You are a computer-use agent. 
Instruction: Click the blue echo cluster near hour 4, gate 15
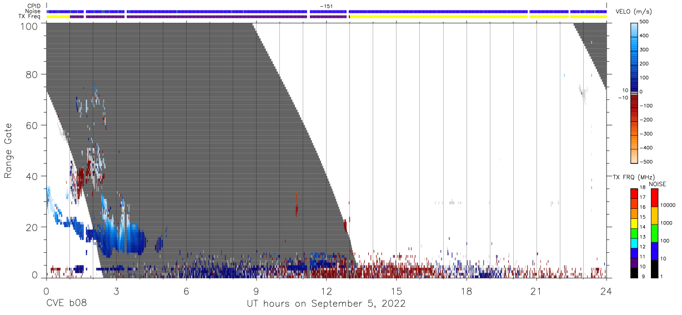tap(136, 240)
